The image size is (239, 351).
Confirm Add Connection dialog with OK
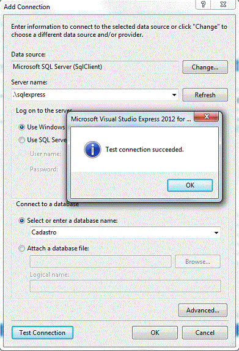[155, 333]
